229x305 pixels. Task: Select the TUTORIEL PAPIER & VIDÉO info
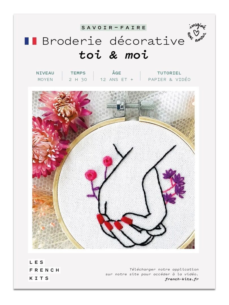[169, 76]
